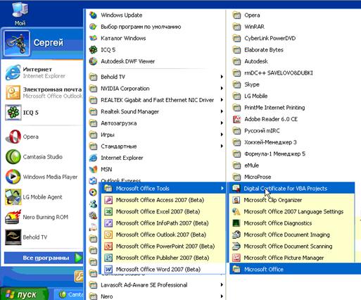Open Microsoft Office Diagnostics icon

(x=236, y=223)
